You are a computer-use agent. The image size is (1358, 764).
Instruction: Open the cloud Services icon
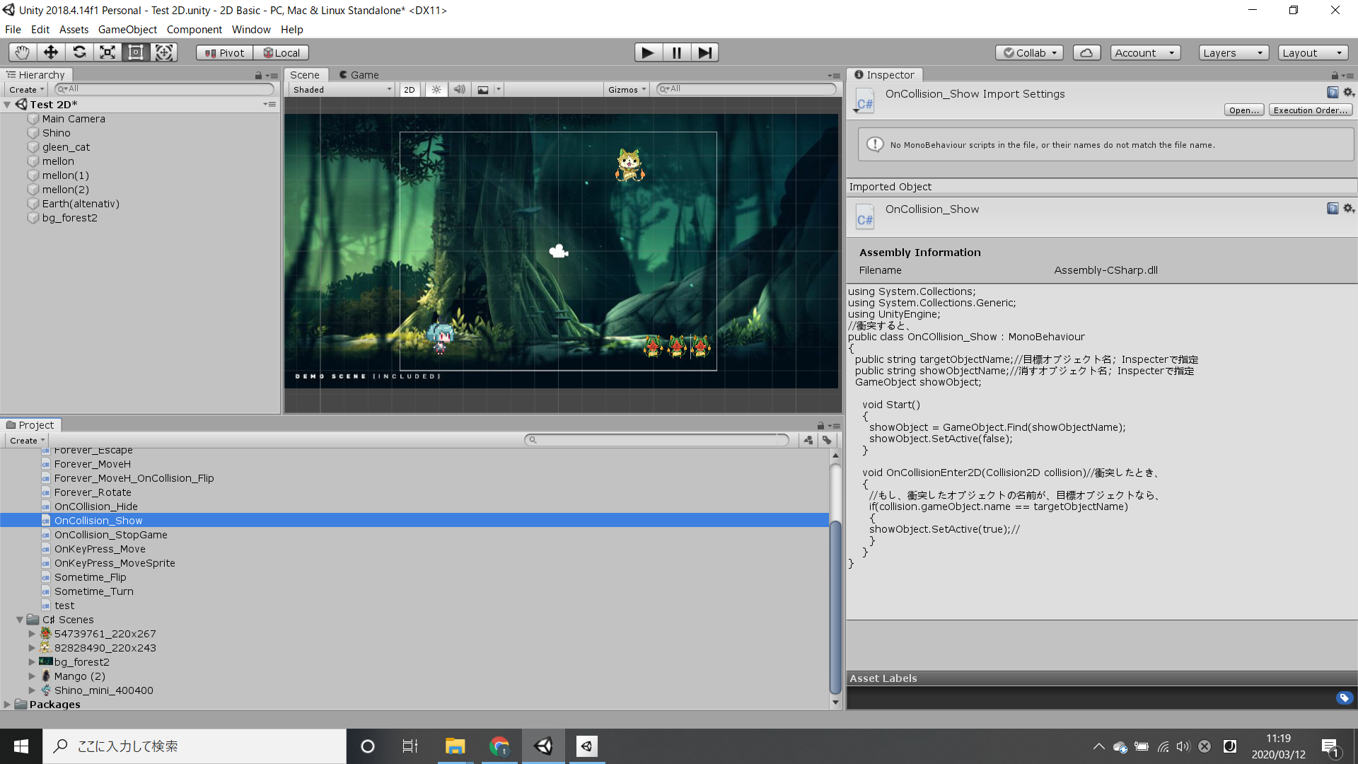point(1086,52)
